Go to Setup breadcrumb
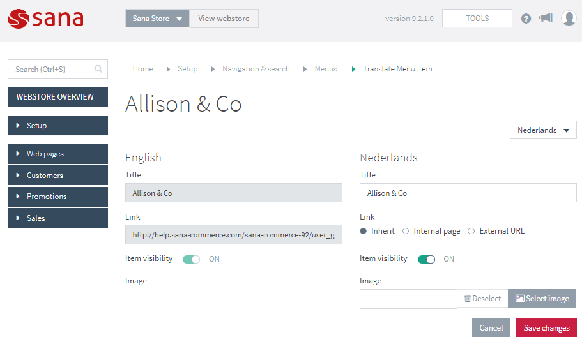 click(187, 69)
